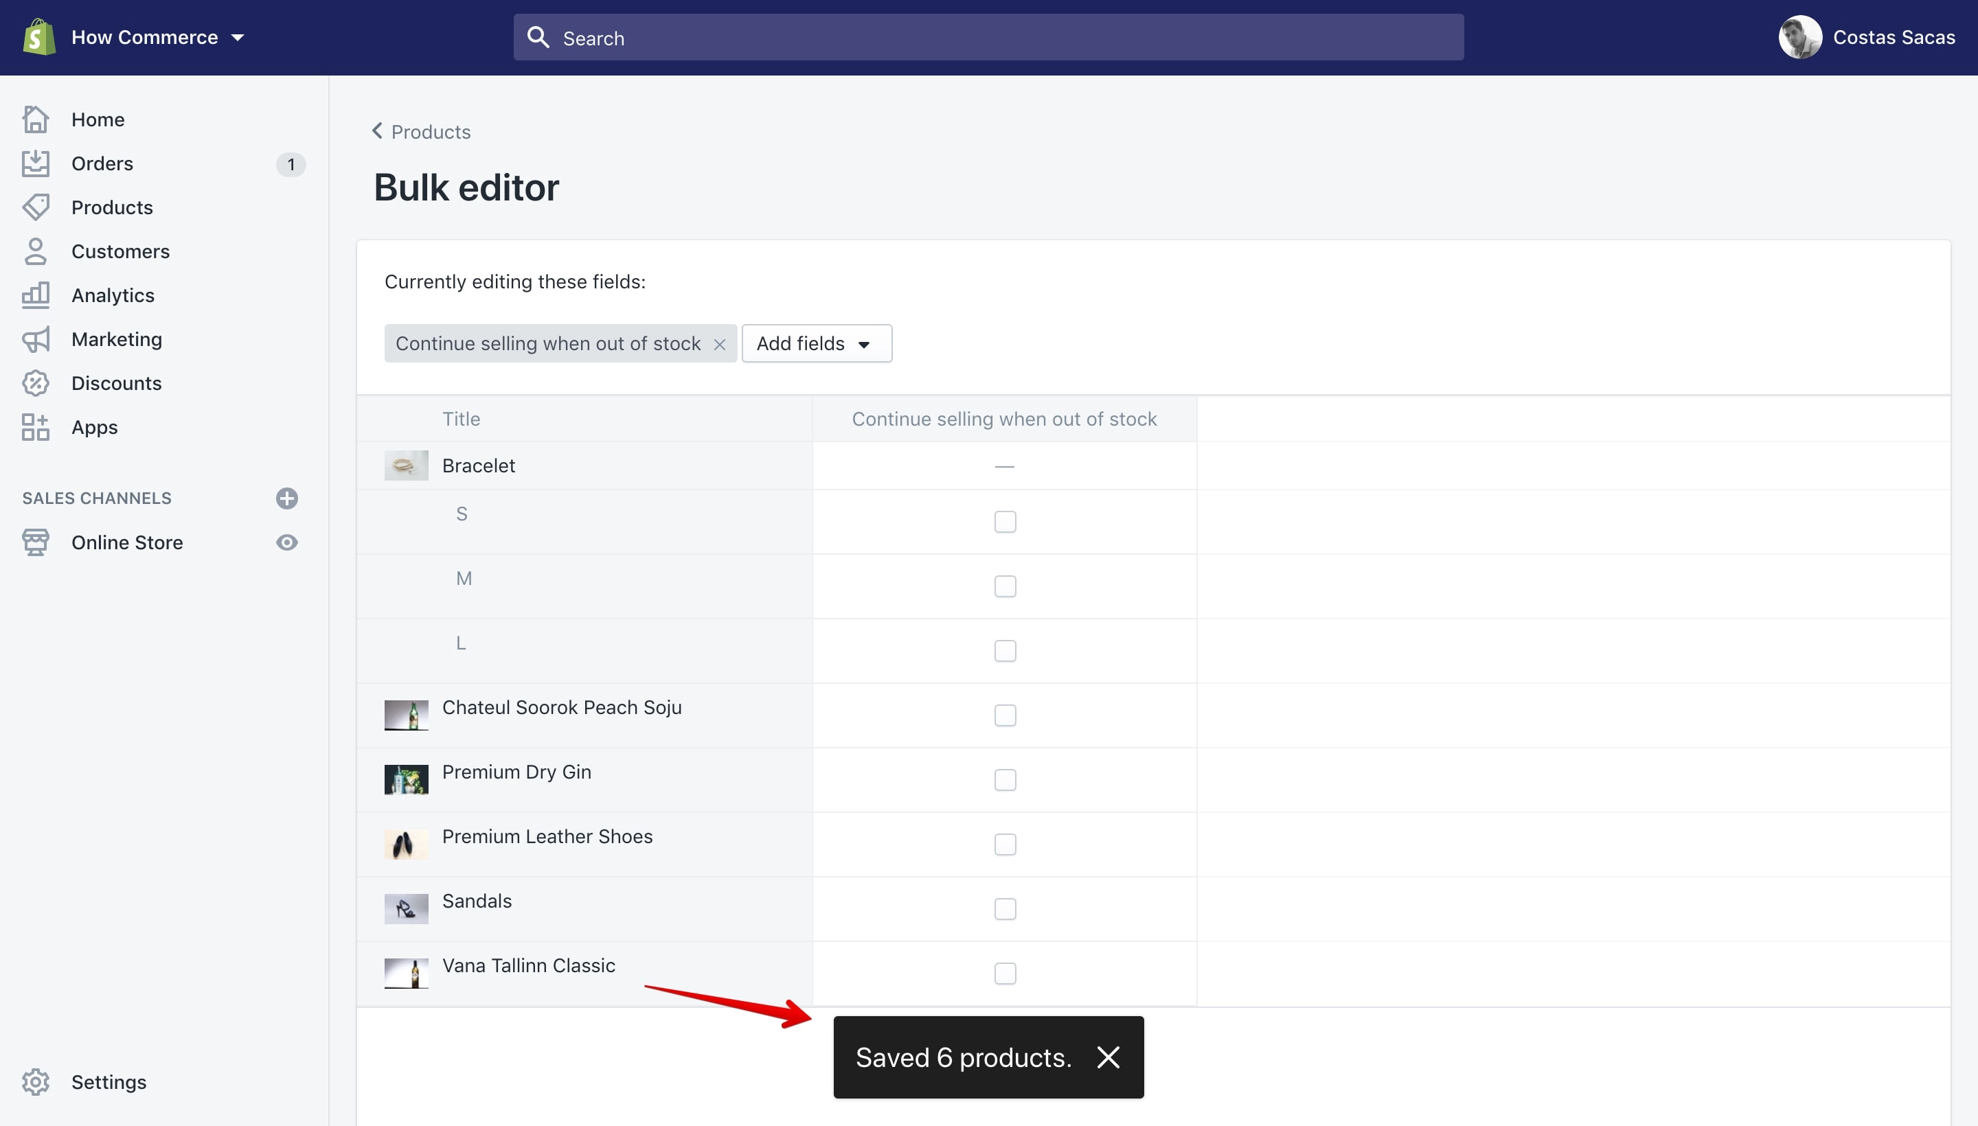This screenshot has height=1126, width=1978.
Task: Open Costas Sacas profile avatar
Action: (x=1800, y=37)
